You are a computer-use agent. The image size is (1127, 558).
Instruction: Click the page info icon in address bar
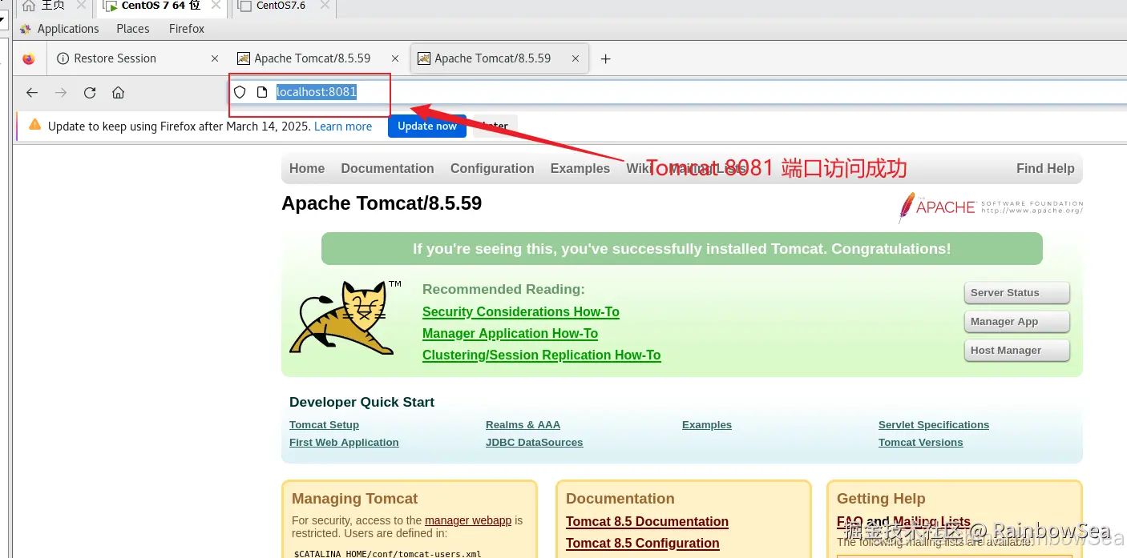point(261,92)
